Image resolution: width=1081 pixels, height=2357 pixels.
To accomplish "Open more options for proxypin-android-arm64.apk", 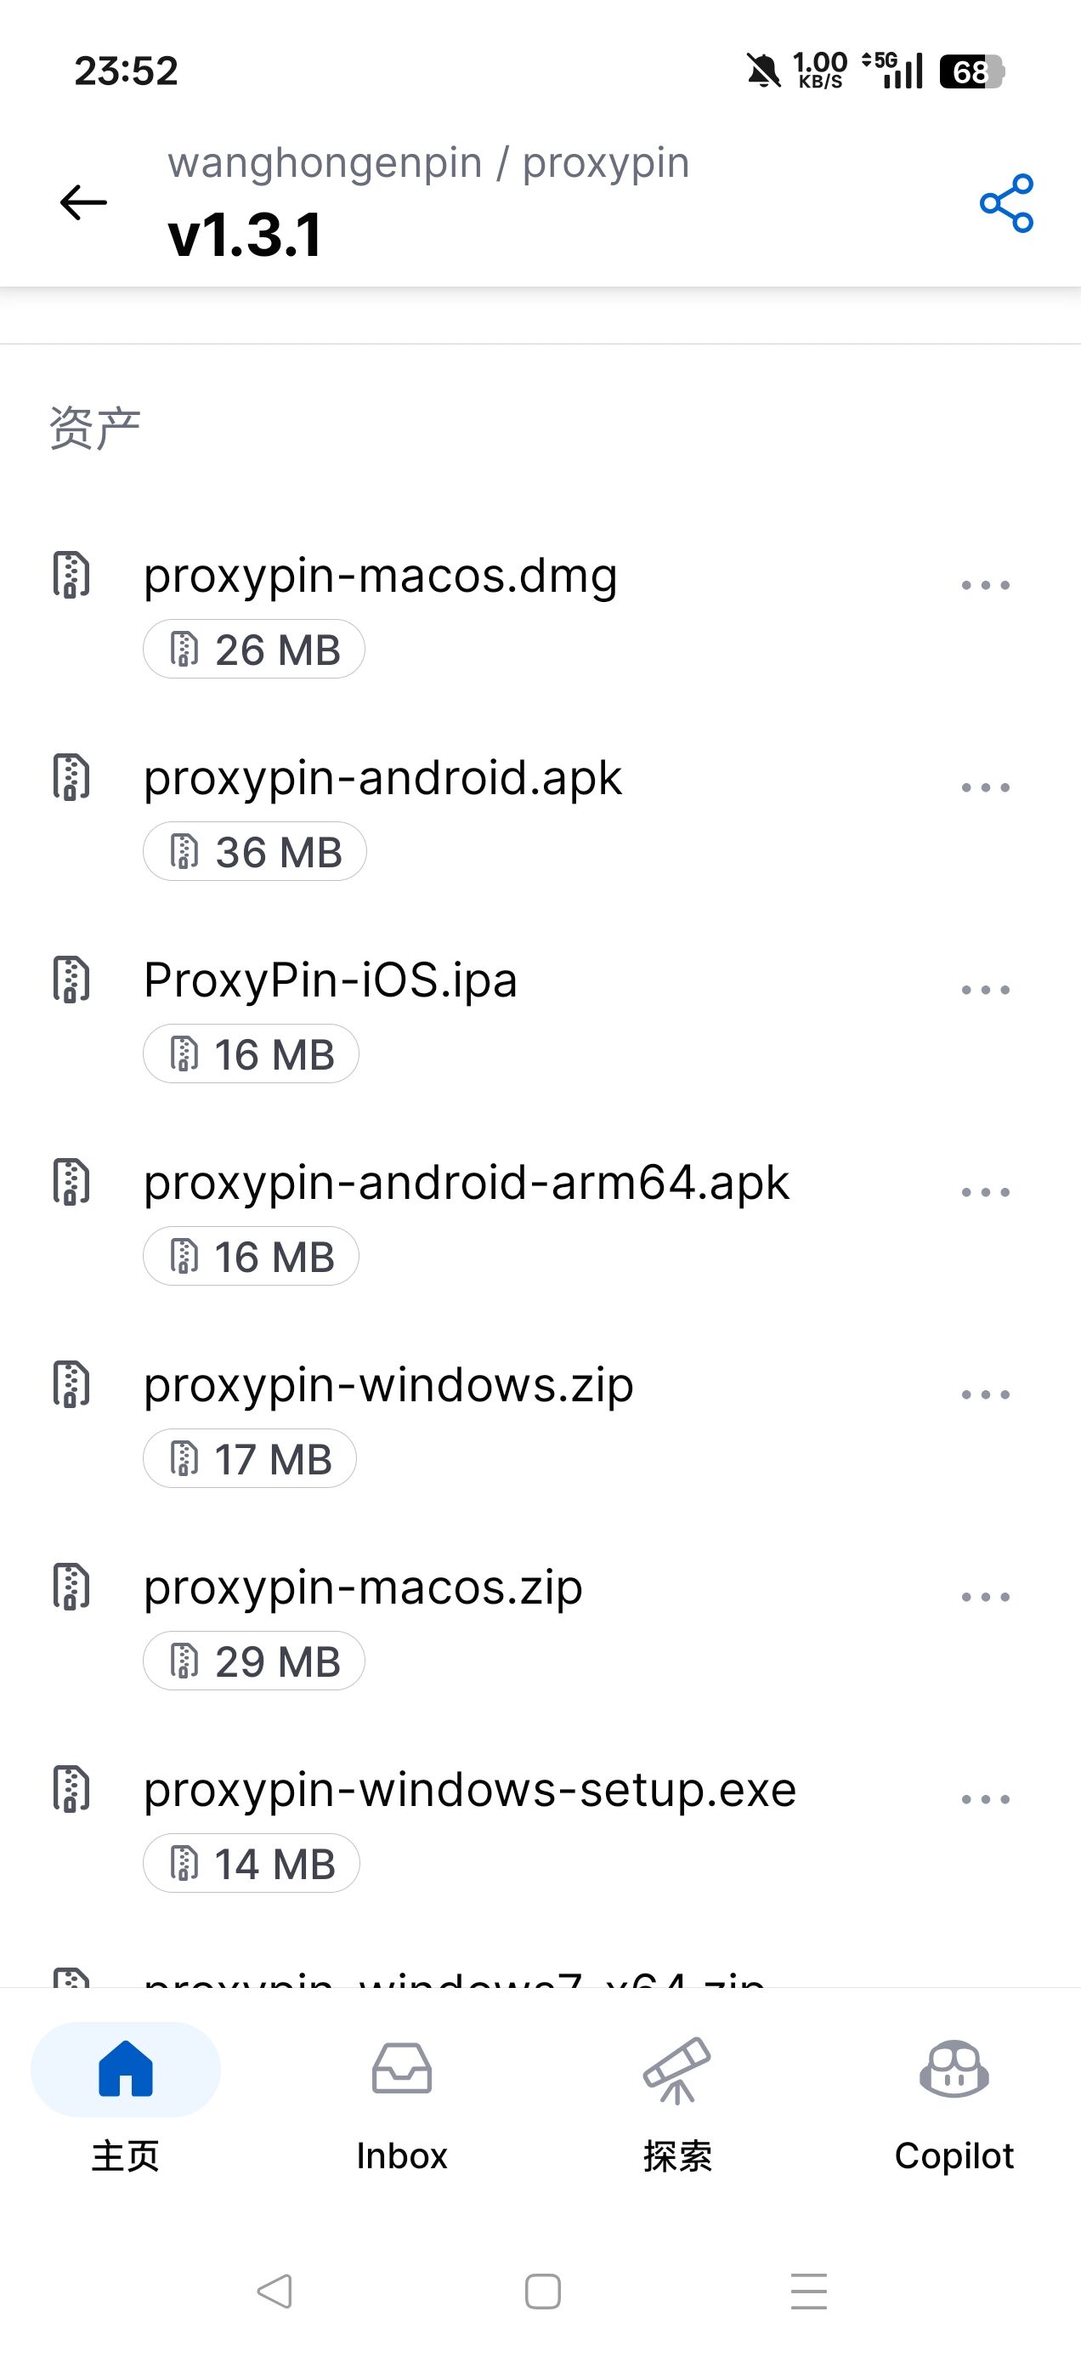I will [986, 1191].
